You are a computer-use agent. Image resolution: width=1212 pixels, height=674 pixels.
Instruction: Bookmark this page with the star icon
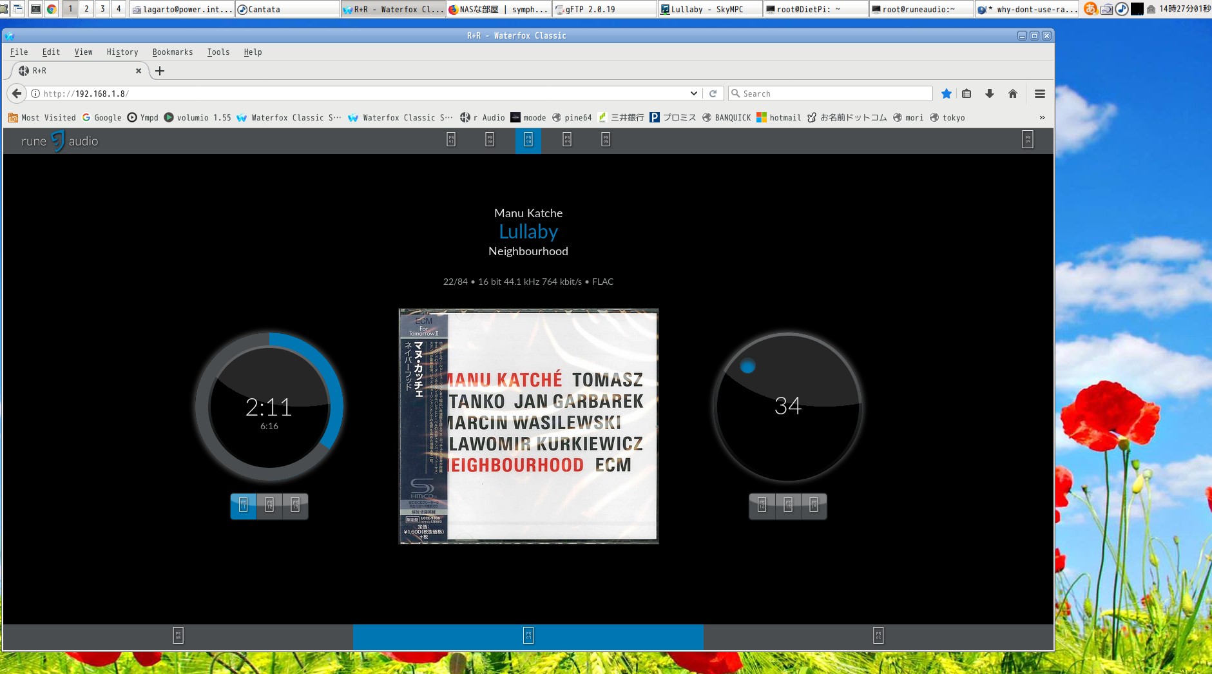946,94
